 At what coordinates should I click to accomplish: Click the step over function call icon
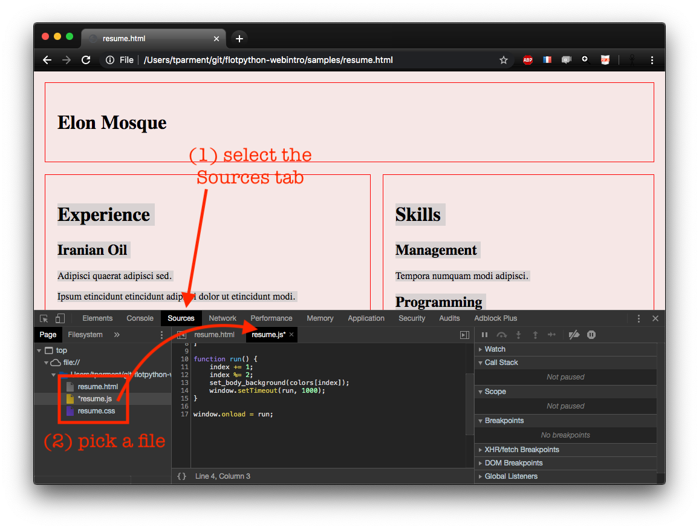[x=501, y=335]
